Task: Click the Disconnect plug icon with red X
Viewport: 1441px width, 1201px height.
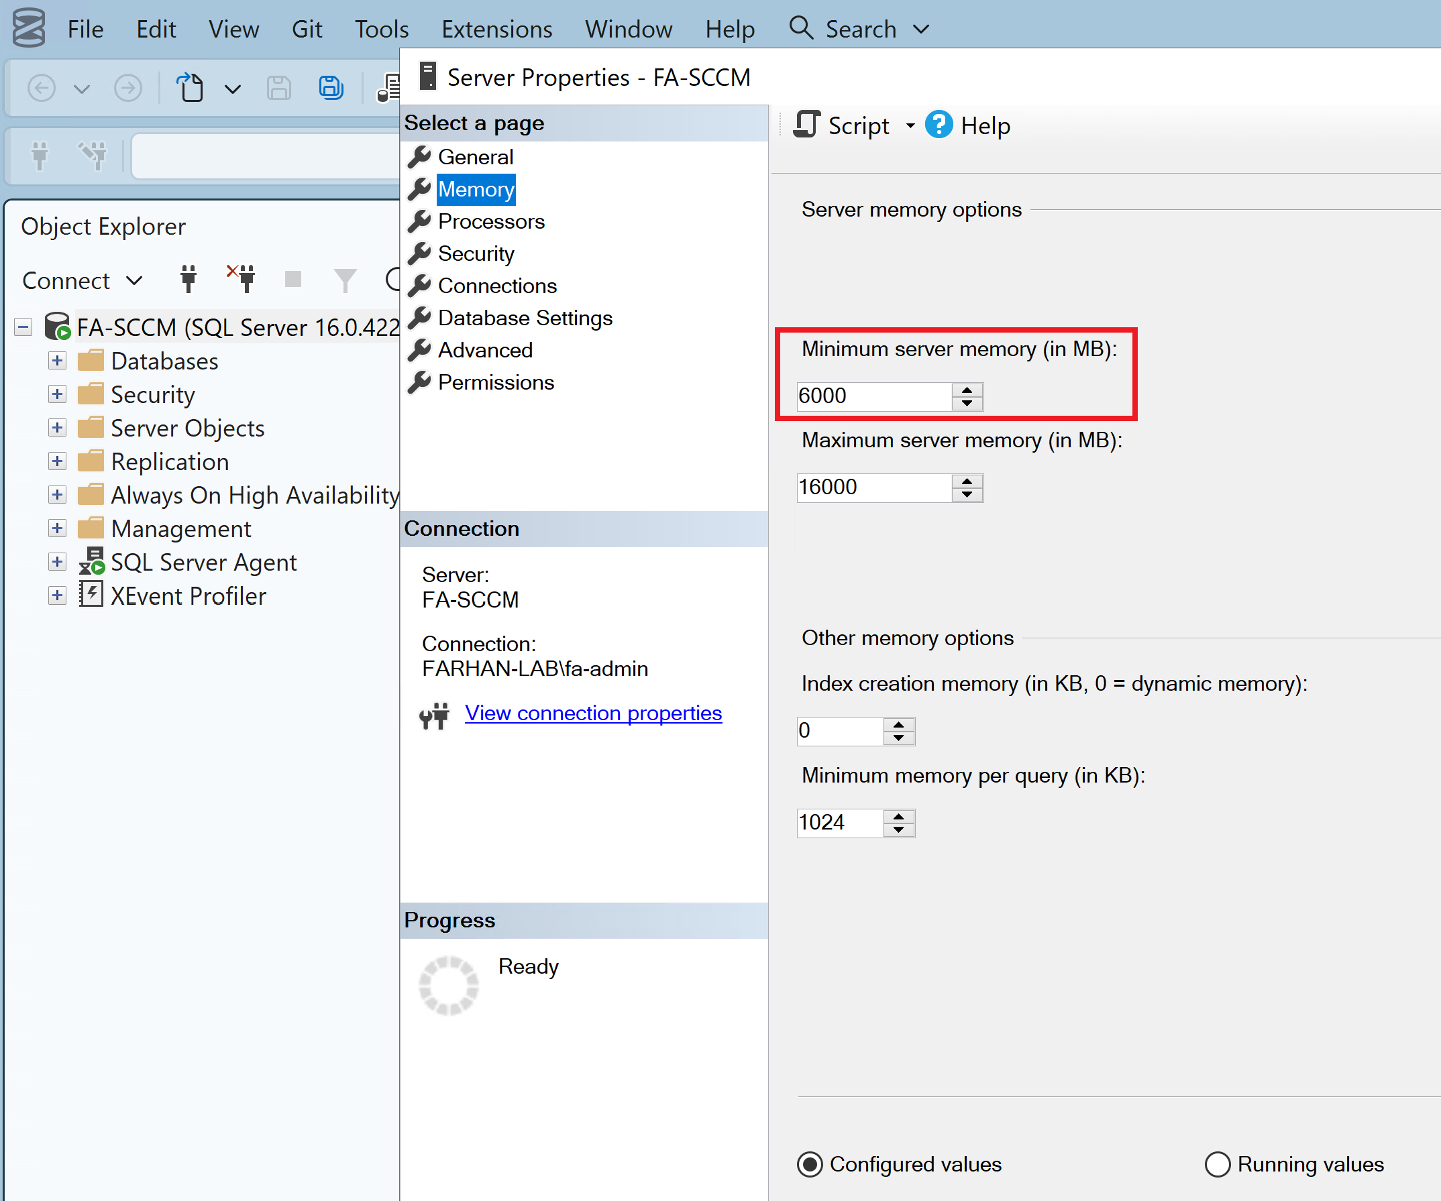Action: point(242,279)
